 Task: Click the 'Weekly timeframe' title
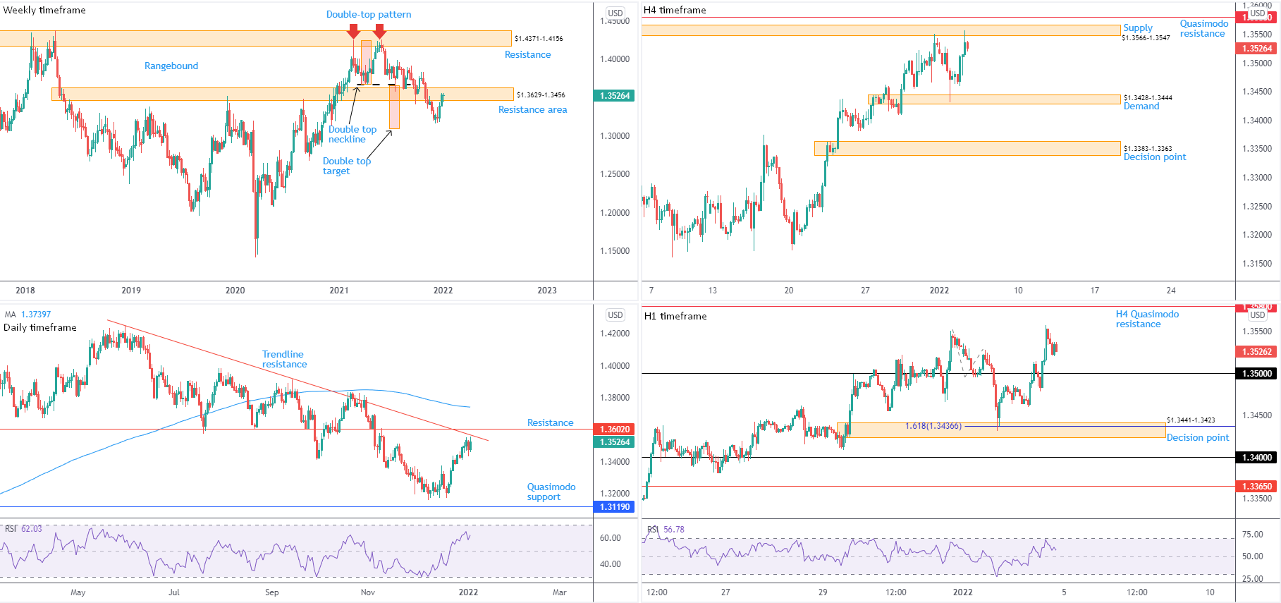44,10
